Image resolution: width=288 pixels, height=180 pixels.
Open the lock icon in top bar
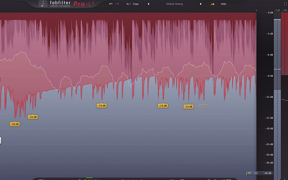click(x=212, y=4)
